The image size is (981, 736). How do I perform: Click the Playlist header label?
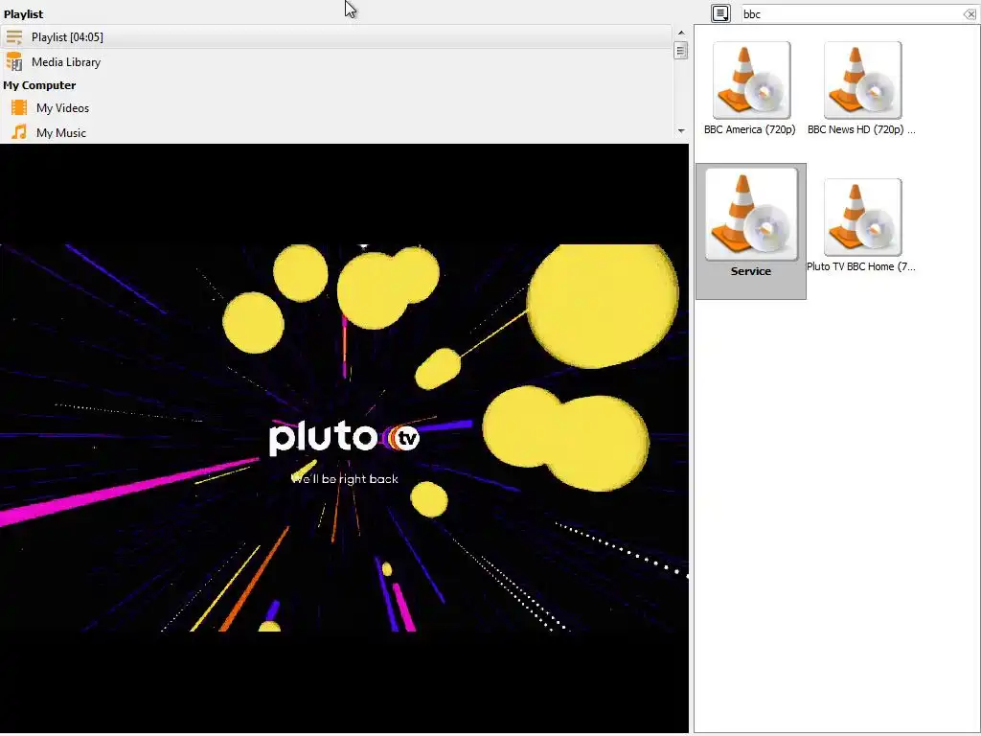23,13
